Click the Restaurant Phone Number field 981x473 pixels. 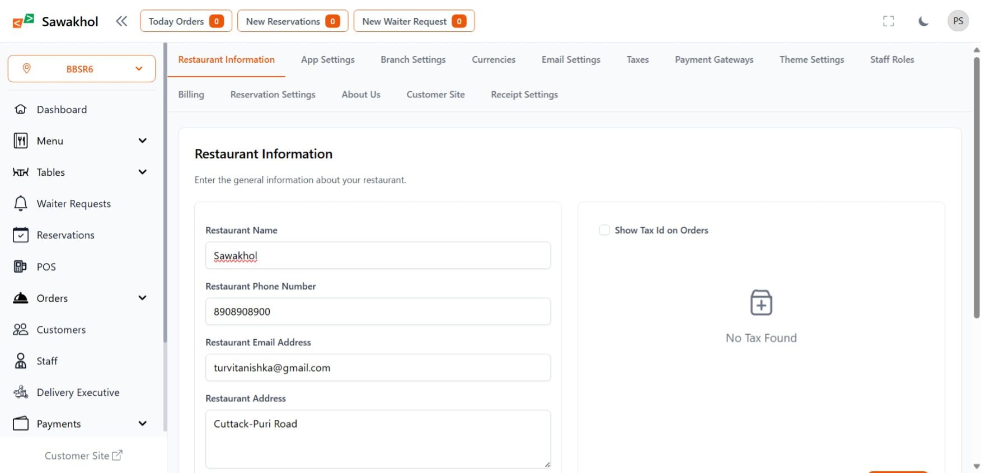coord(378,312)
